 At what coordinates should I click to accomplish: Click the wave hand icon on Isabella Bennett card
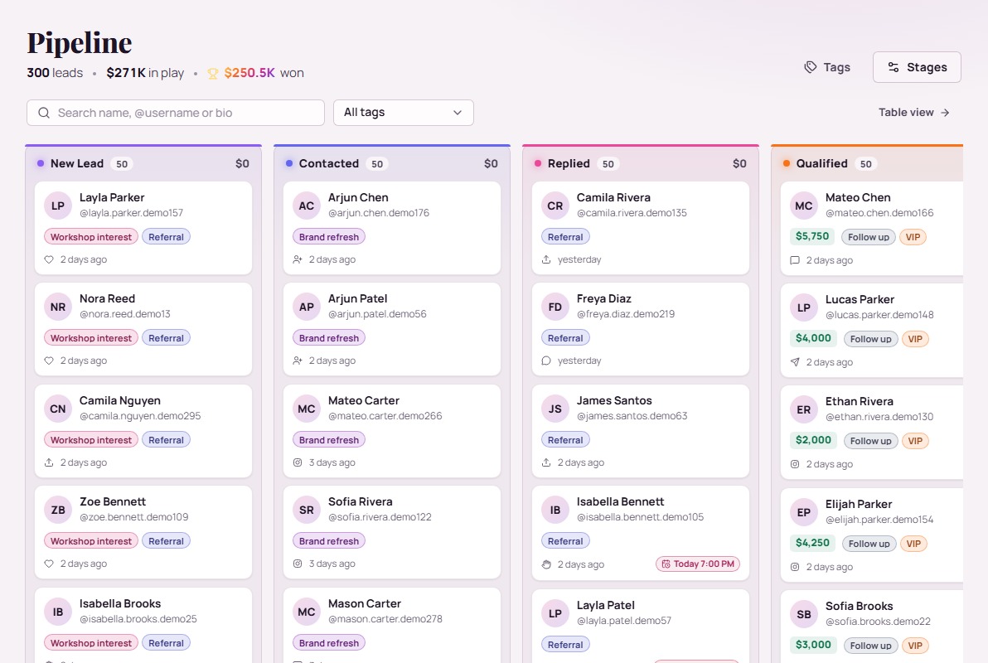[546, 564]
